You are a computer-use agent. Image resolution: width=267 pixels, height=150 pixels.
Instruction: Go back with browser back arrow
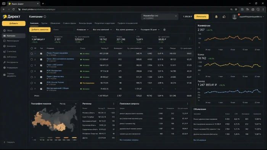tap(4, 10)
